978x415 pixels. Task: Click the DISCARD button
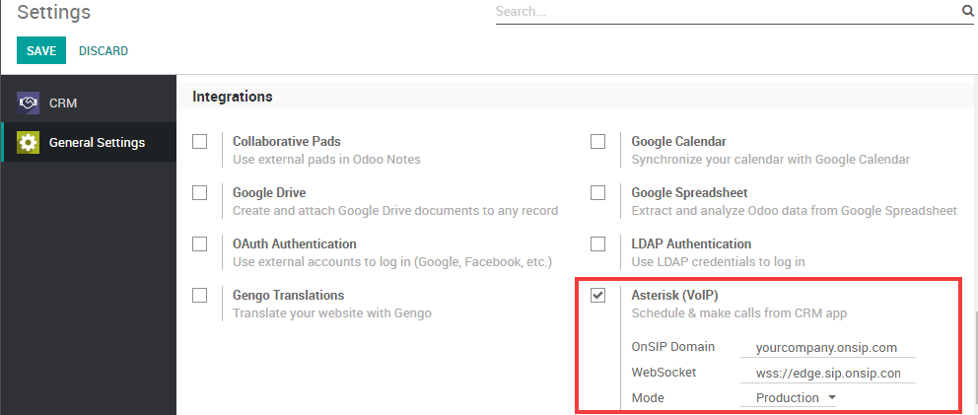pyautogui.click(x=104, y=50)
